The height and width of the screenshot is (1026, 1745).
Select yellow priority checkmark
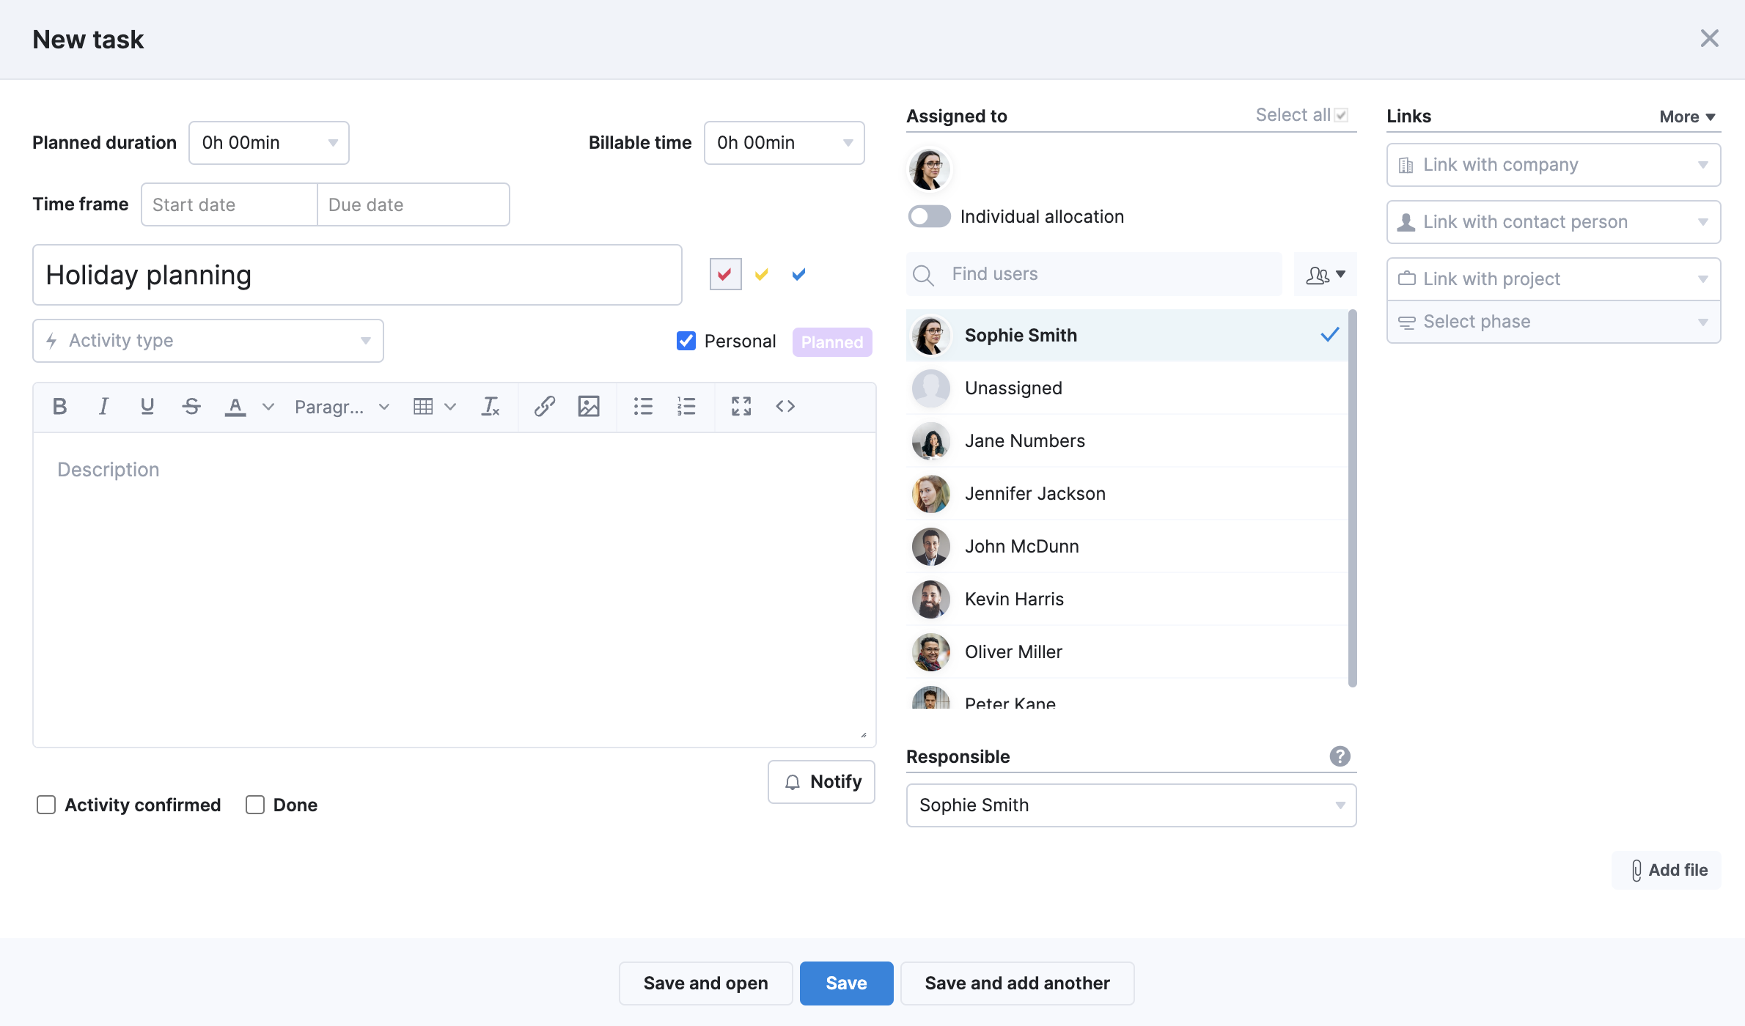[762, 275]
